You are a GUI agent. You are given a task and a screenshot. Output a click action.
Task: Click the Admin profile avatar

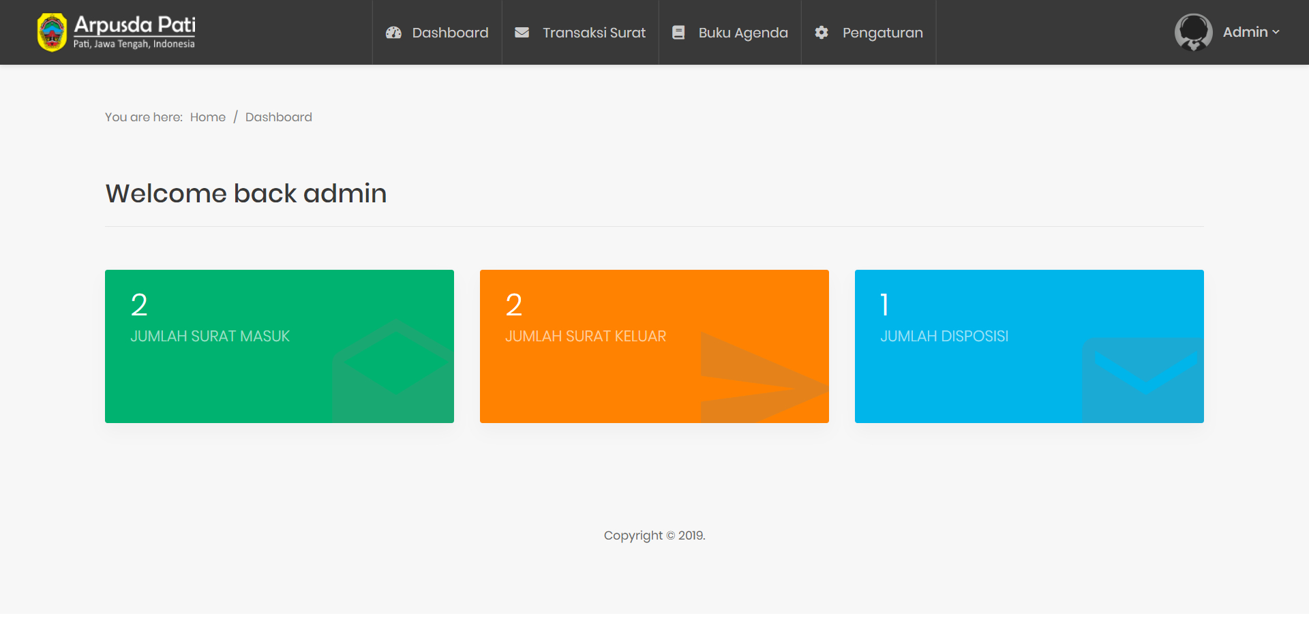1193,33
